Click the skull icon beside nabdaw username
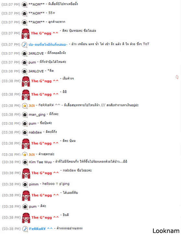 25,132
